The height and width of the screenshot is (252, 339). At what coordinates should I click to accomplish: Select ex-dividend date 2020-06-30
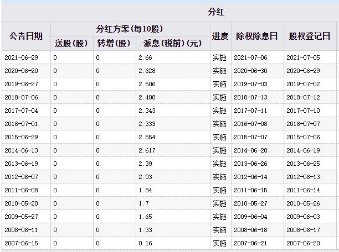[250, 71]
